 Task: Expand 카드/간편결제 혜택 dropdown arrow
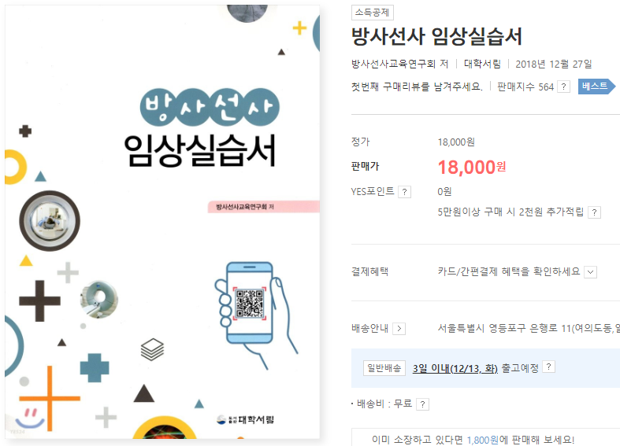(x=590, y=272)
